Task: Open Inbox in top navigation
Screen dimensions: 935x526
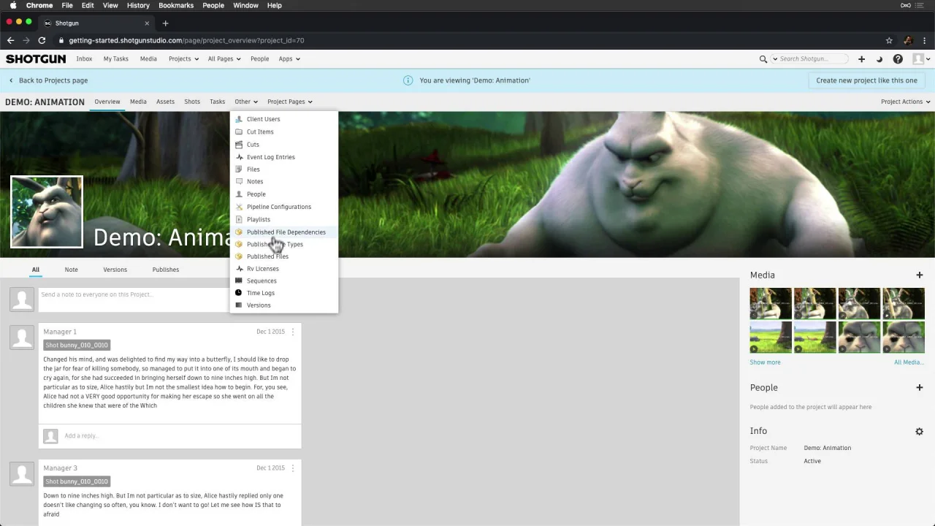Action: coord(84,59)
